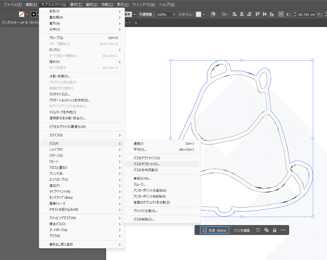
Task: Open the 編集(E) menu
Action: point(31,5)
